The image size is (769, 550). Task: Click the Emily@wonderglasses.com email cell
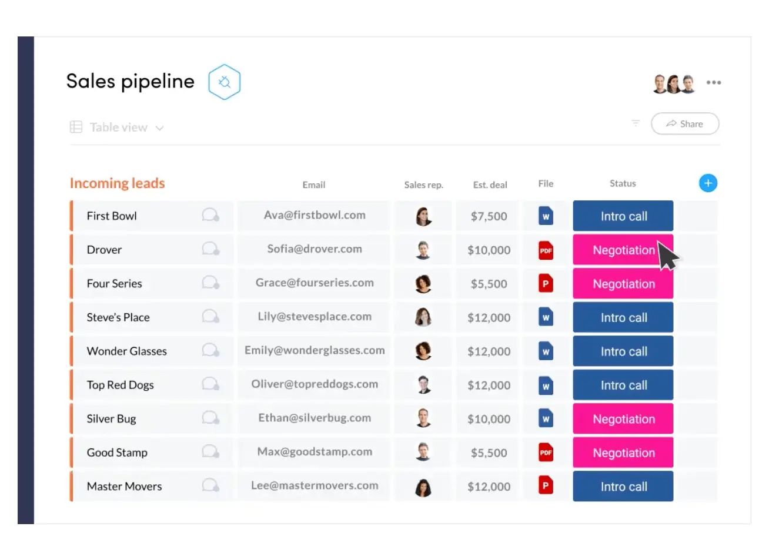click(315, 351)
